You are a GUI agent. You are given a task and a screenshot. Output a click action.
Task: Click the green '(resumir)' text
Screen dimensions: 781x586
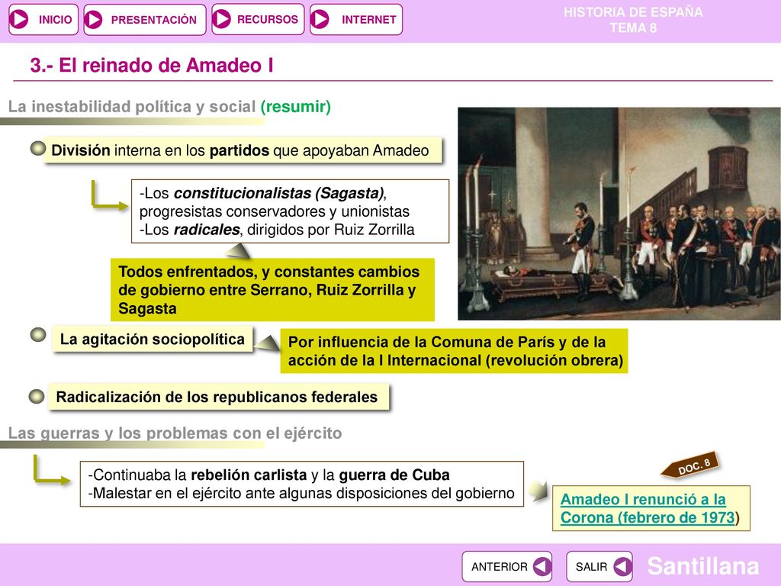coord(296,106)
